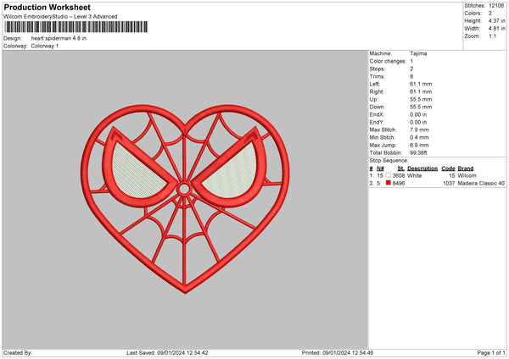Click the Total Bobbin value '99.38ft'

[418, 153]
